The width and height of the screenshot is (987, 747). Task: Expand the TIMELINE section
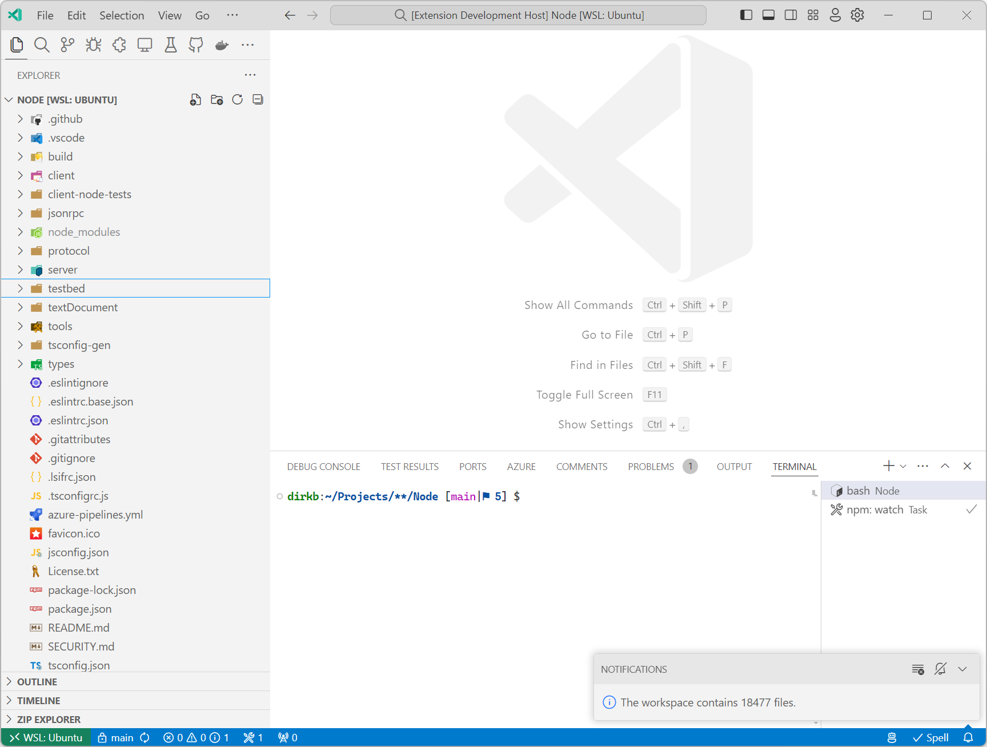38,700
